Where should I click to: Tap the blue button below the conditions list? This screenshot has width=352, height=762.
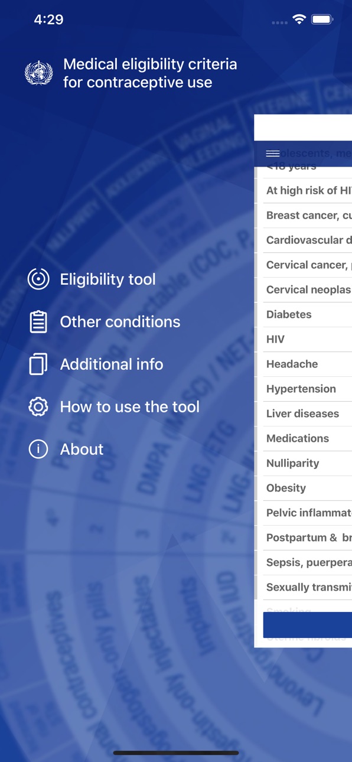[308, 625]
